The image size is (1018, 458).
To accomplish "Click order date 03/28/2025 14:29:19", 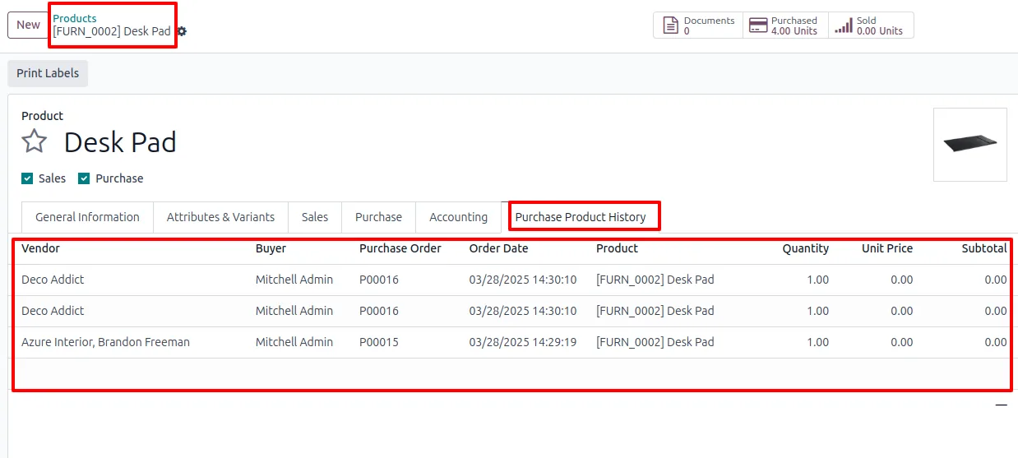I will (523, 342).
